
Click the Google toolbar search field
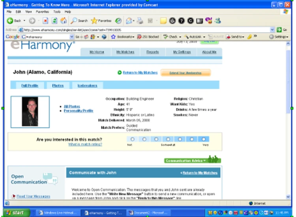click(x=48, y=37)
